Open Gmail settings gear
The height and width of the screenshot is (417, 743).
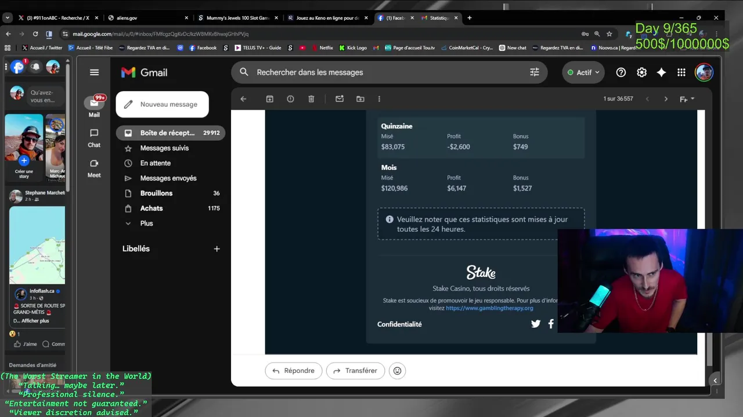coord(641,72)
